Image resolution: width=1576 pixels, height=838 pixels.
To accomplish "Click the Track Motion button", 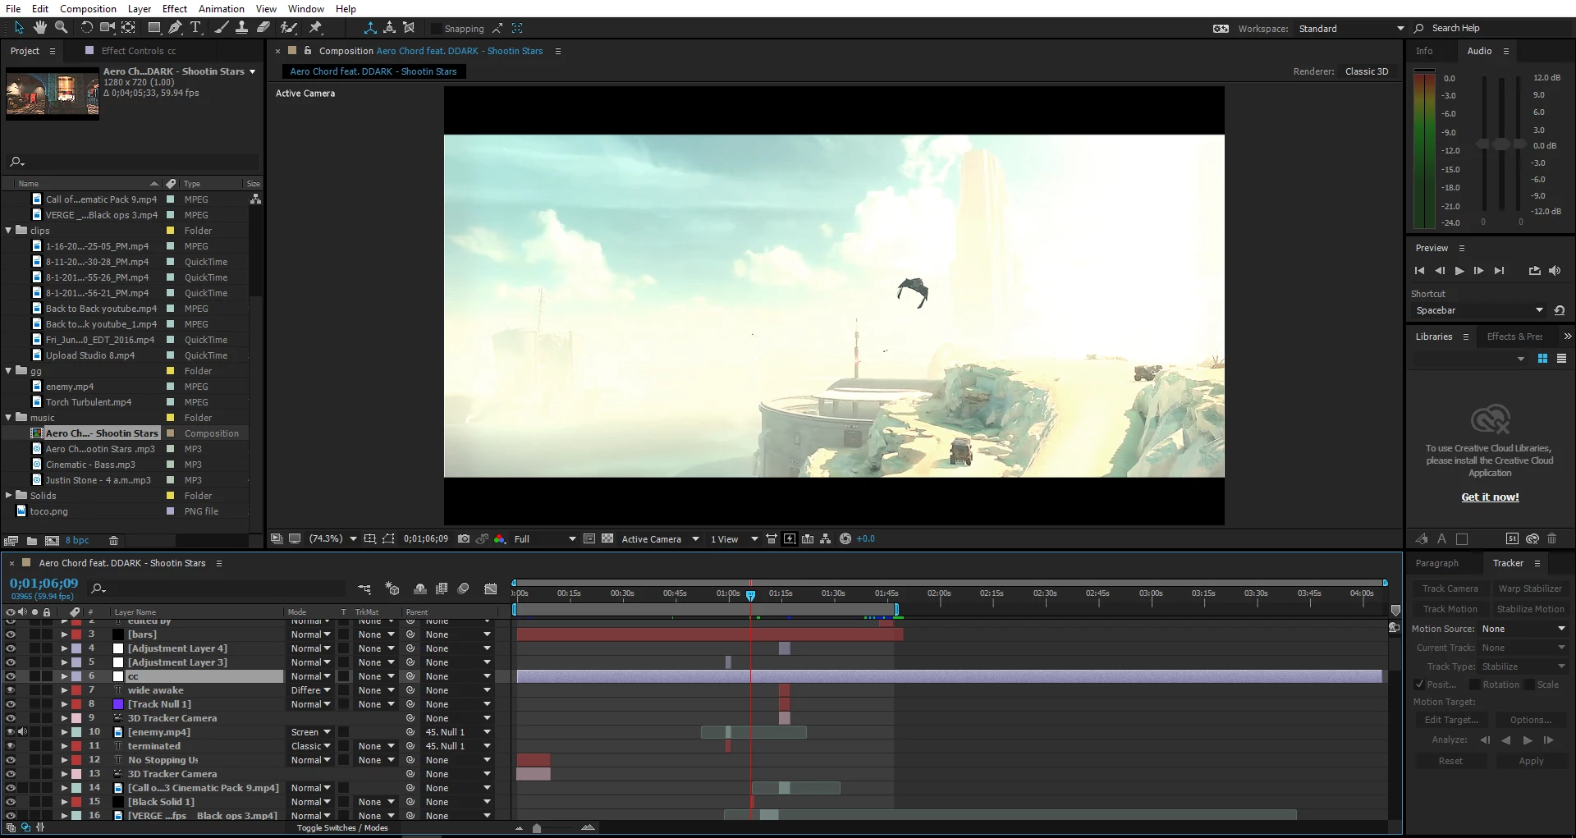I will pyautogui.click(x=1450, y=609).
